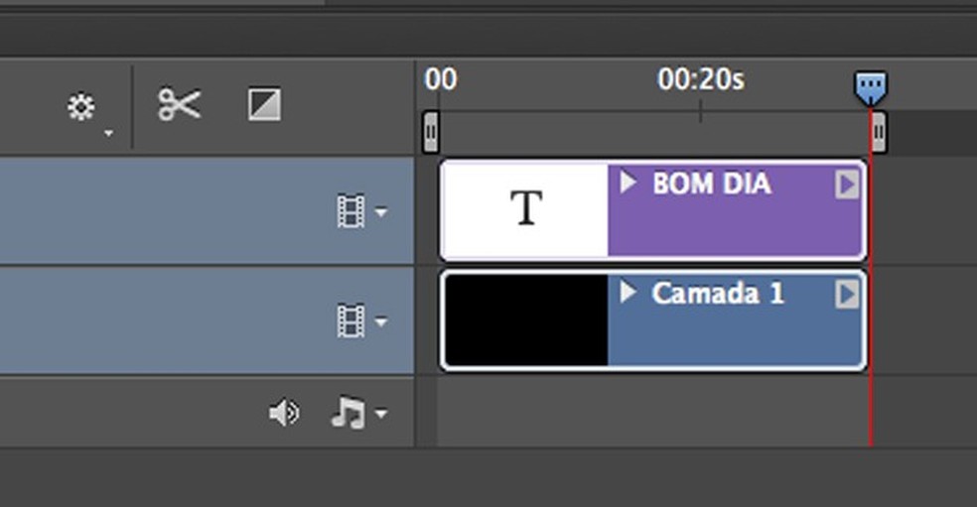Click the blue playhead marker
This screenshot has height=507, width=977.
click(x=871, y=88)
